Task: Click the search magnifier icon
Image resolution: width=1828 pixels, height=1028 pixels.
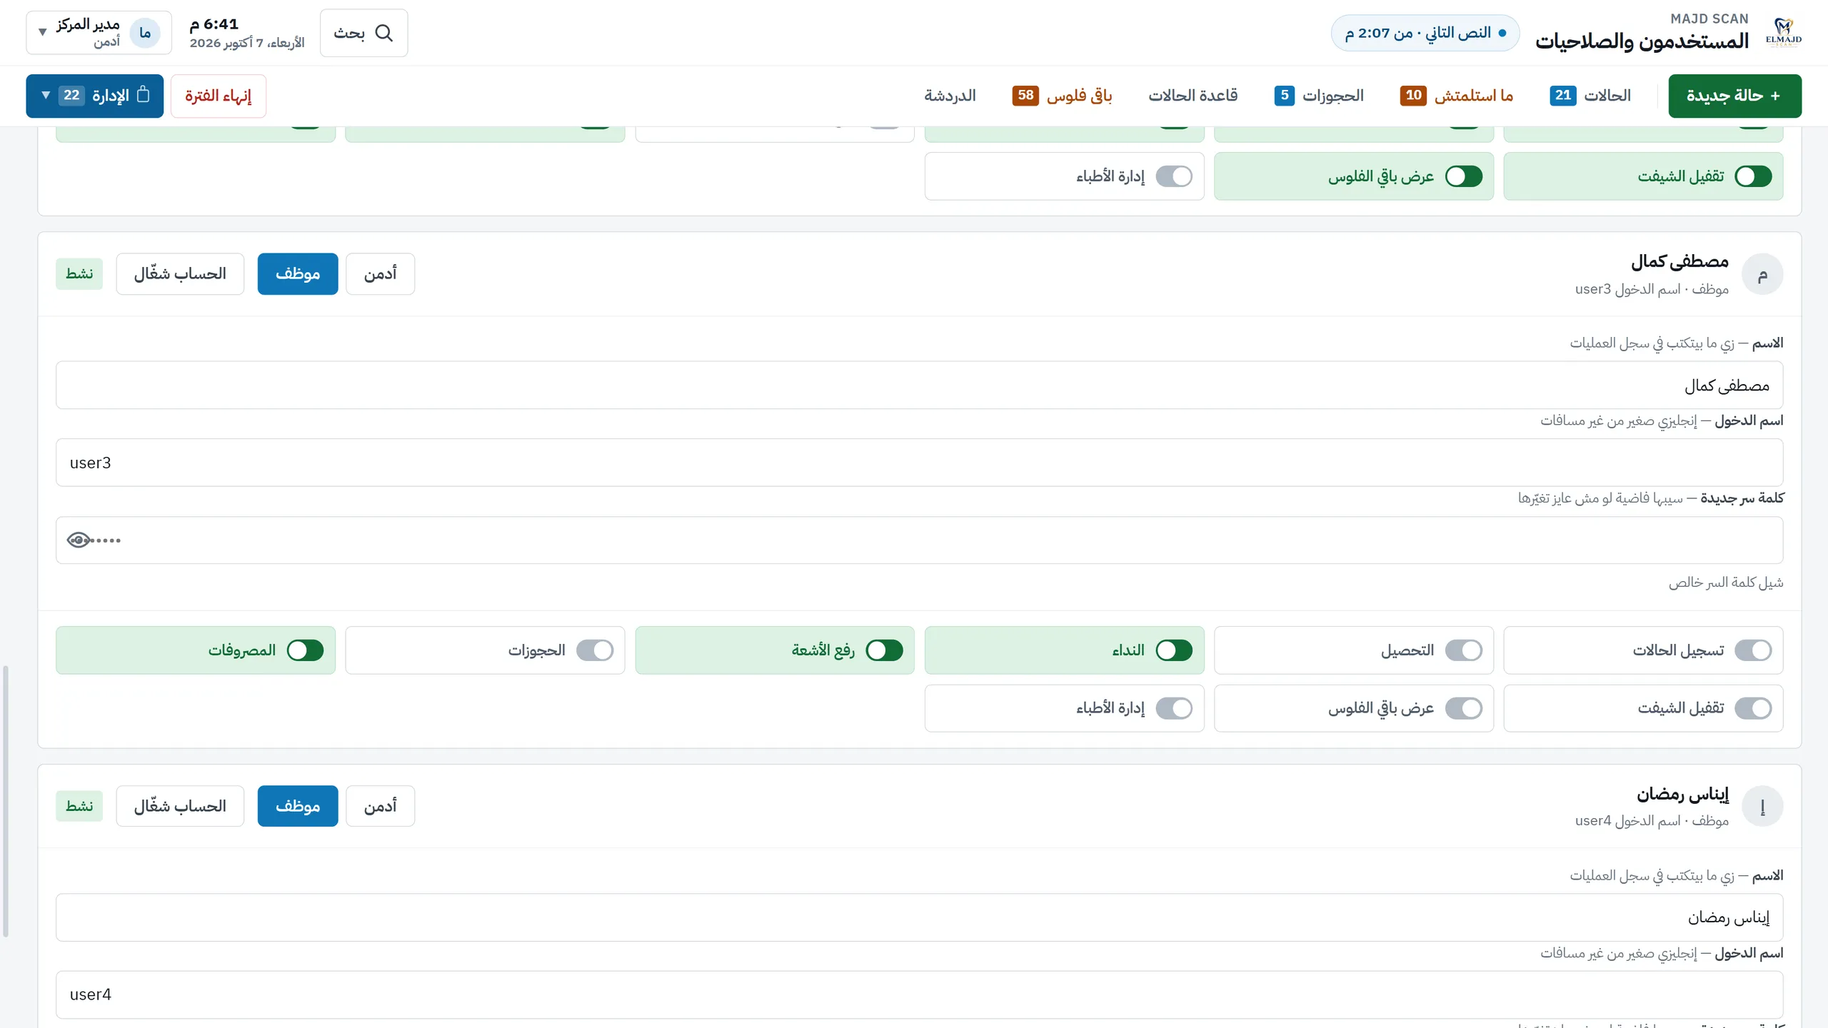Action: point(384,33)
